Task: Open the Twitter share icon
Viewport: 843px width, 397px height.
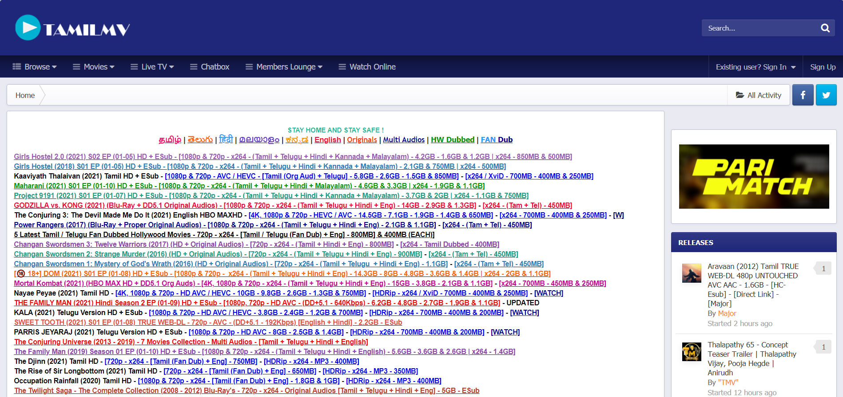Action: coord(826,95)
